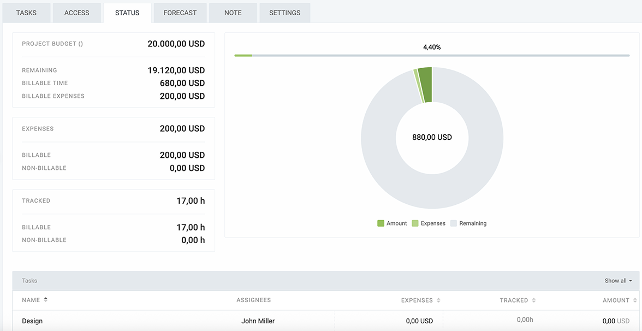The height and width of the screenshot is (331, 642).
Task: Toggle the Amount legend item
Action: tap(392, 223)
